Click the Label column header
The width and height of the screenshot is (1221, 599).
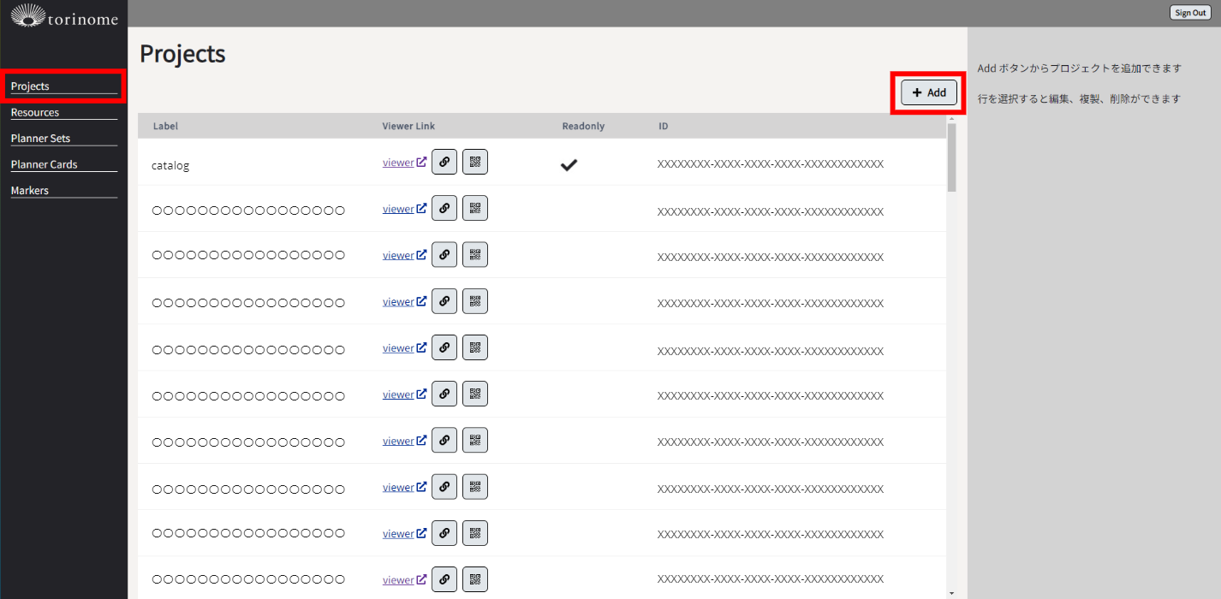(165, 126)
